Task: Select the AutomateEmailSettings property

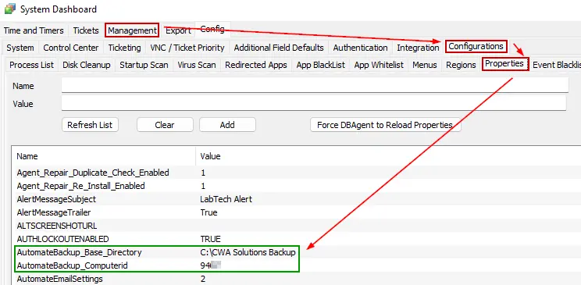Action: pyautogui.click(x=297, y=279)
